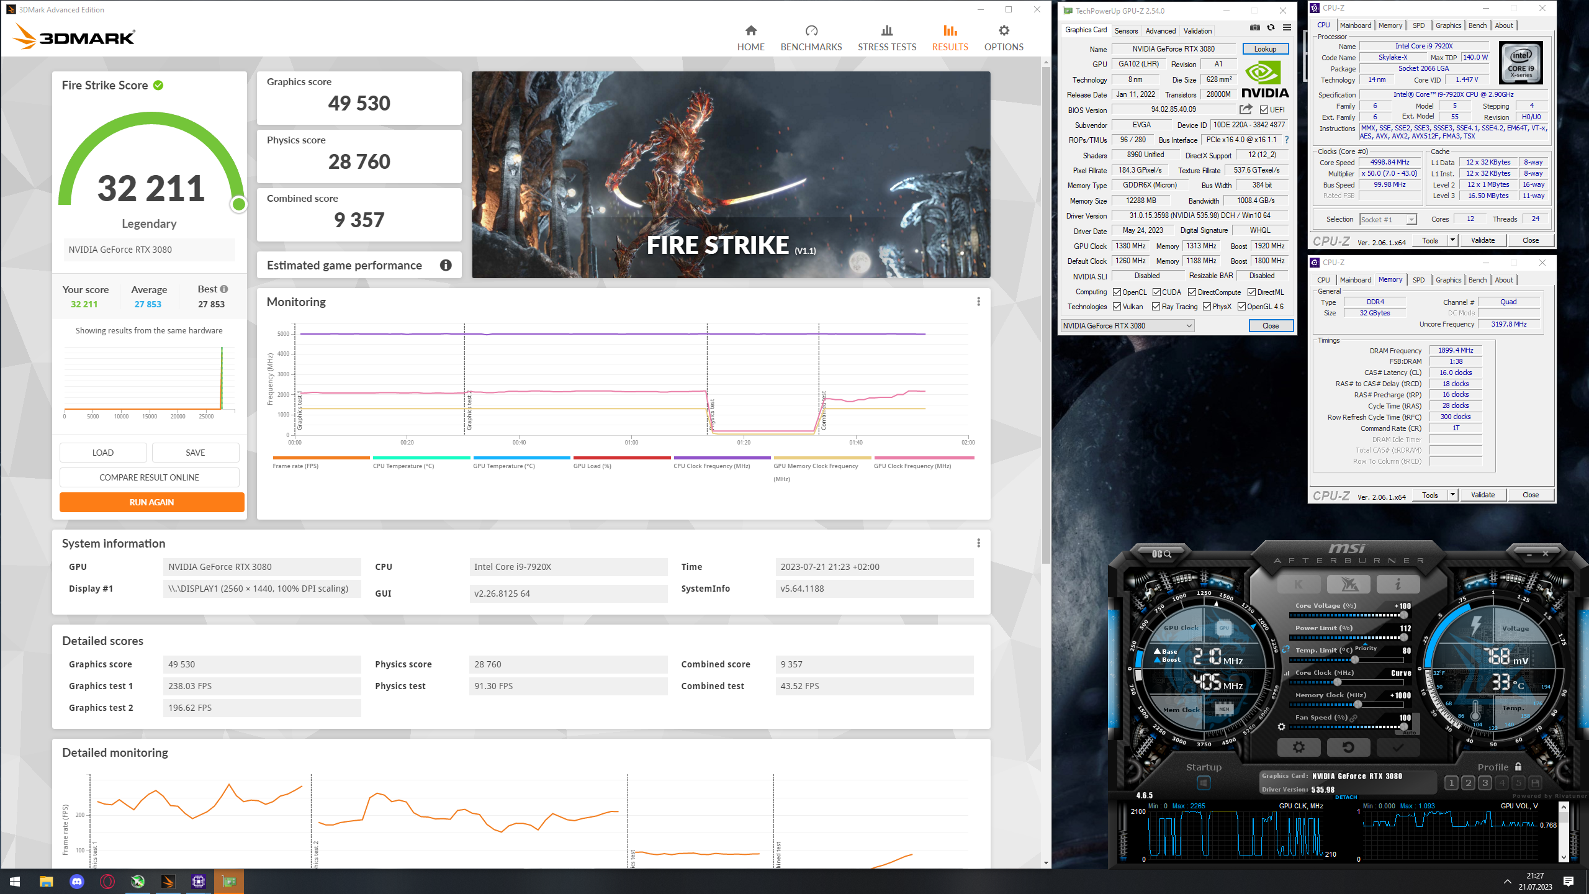
Task: Take a GPU-Z screenshot with camera icon
Action: pyautogui.click(x=1255, y=27)
